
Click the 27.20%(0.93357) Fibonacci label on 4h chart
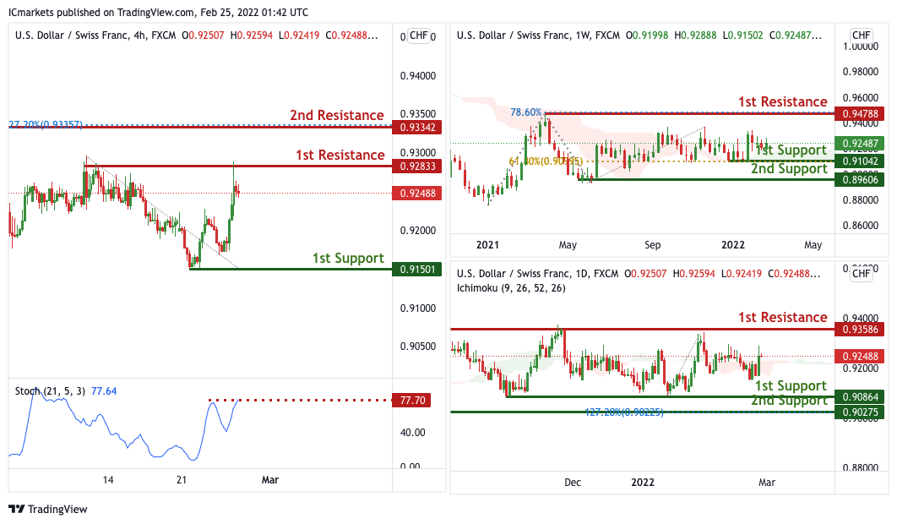point(46,124)
